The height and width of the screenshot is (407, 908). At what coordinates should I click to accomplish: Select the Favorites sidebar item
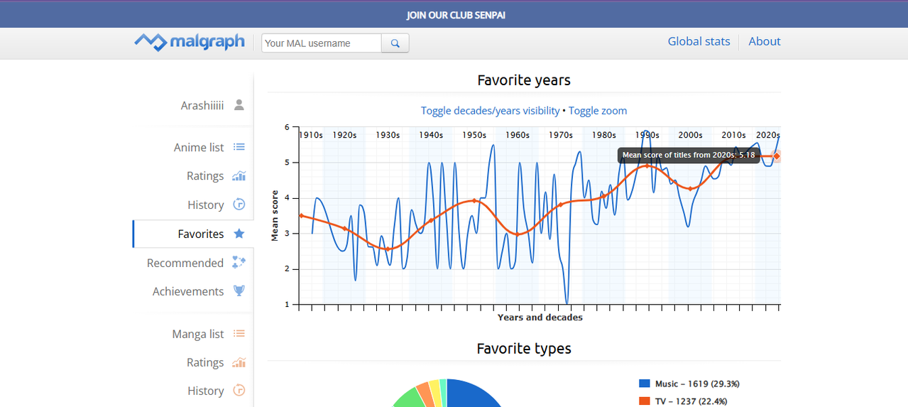point(201,234)
